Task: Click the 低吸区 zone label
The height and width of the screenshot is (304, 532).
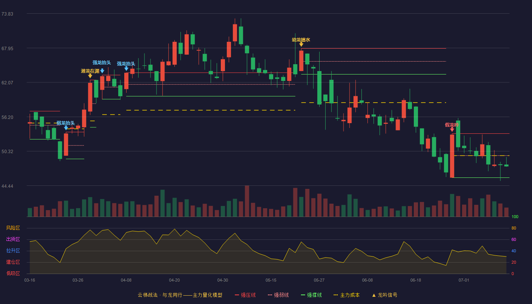Action: coord(13,273)
